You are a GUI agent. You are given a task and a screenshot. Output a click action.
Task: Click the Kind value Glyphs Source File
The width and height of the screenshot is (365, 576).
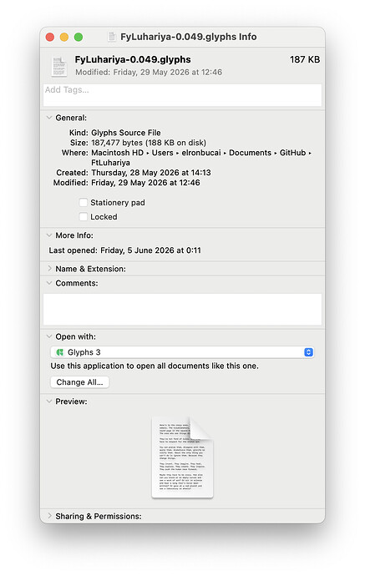126,133
